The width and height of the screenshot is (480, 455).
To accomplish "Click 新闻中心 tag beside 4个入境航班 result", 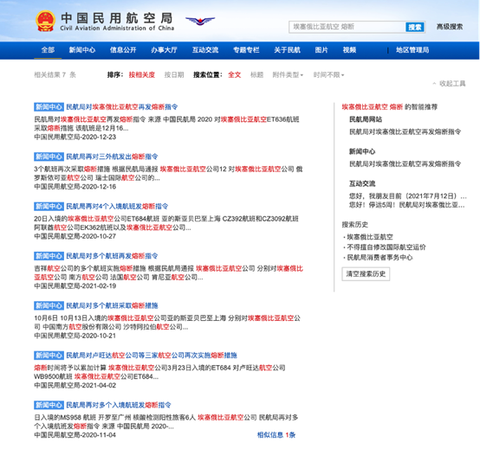I will [x=49, y=206].
